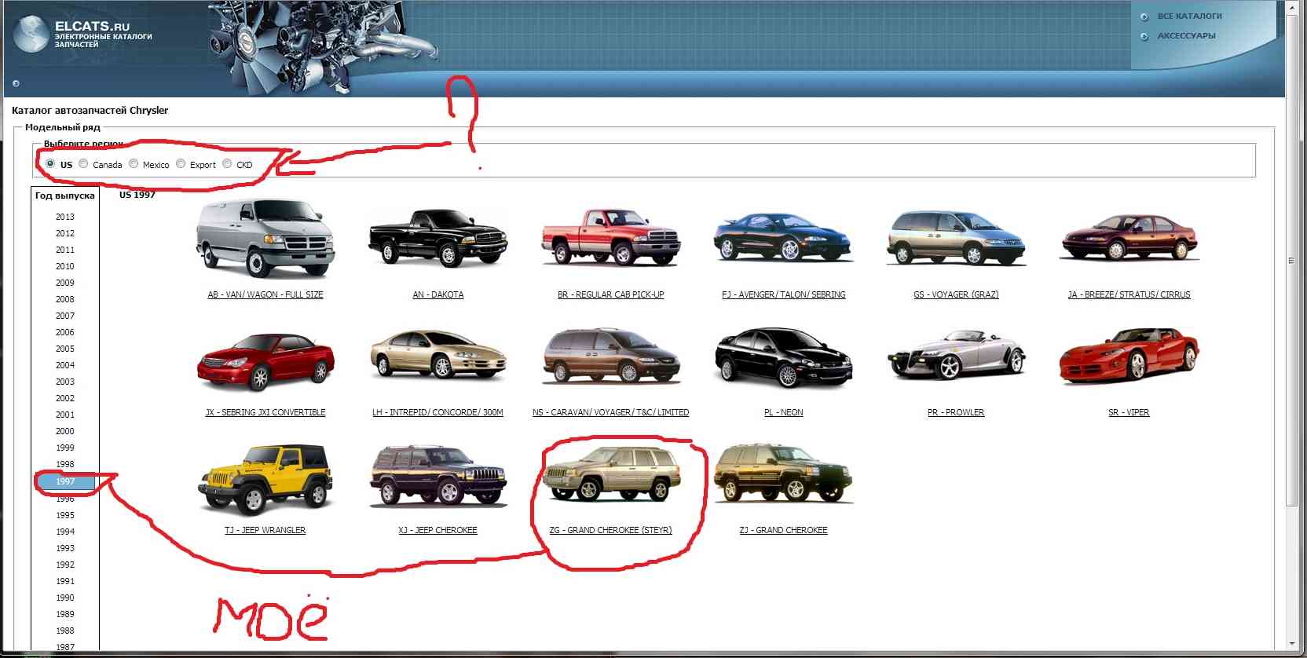Open the AN Dakota black pickup thumbnail
This screenshot has height=658, width=1307.
[437, 238]
